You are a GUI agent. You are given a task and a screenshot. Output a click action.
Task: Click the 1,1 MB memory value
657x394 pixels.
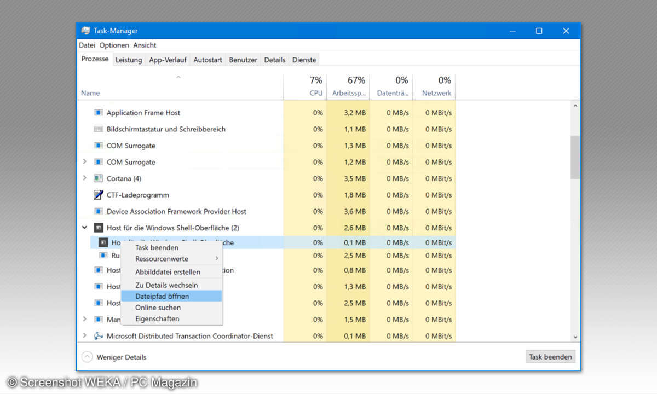coord(355,129)
